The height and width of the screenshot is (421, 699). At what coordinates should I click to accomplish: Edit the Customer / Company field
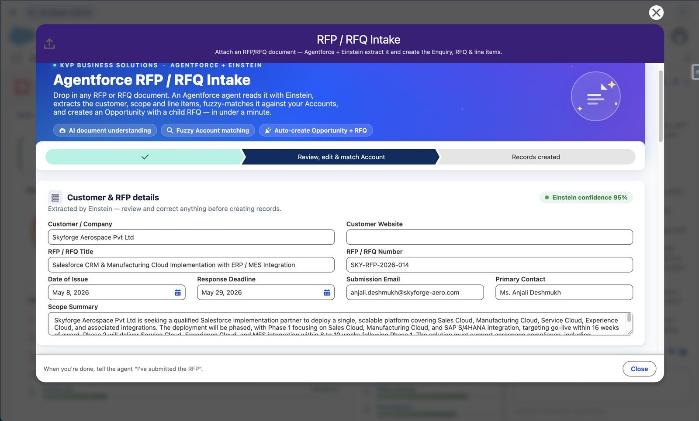tap(191, 237)
